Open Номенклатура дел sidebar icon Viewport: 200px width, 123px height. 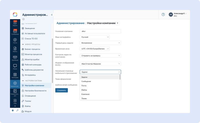[15, 93]
